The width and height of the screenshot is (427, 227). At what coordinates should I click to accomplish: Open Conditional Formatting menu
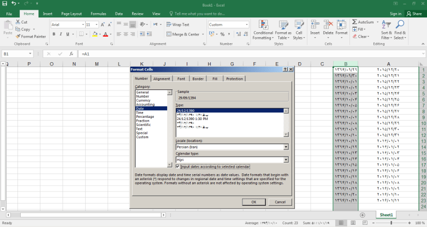pyautogui.click(x=263, y=30)
